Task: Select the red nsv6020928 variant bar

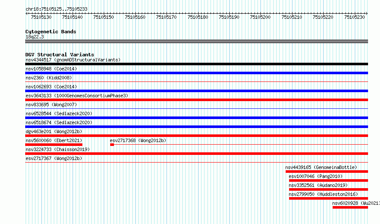Action: (x=350, y=207)
